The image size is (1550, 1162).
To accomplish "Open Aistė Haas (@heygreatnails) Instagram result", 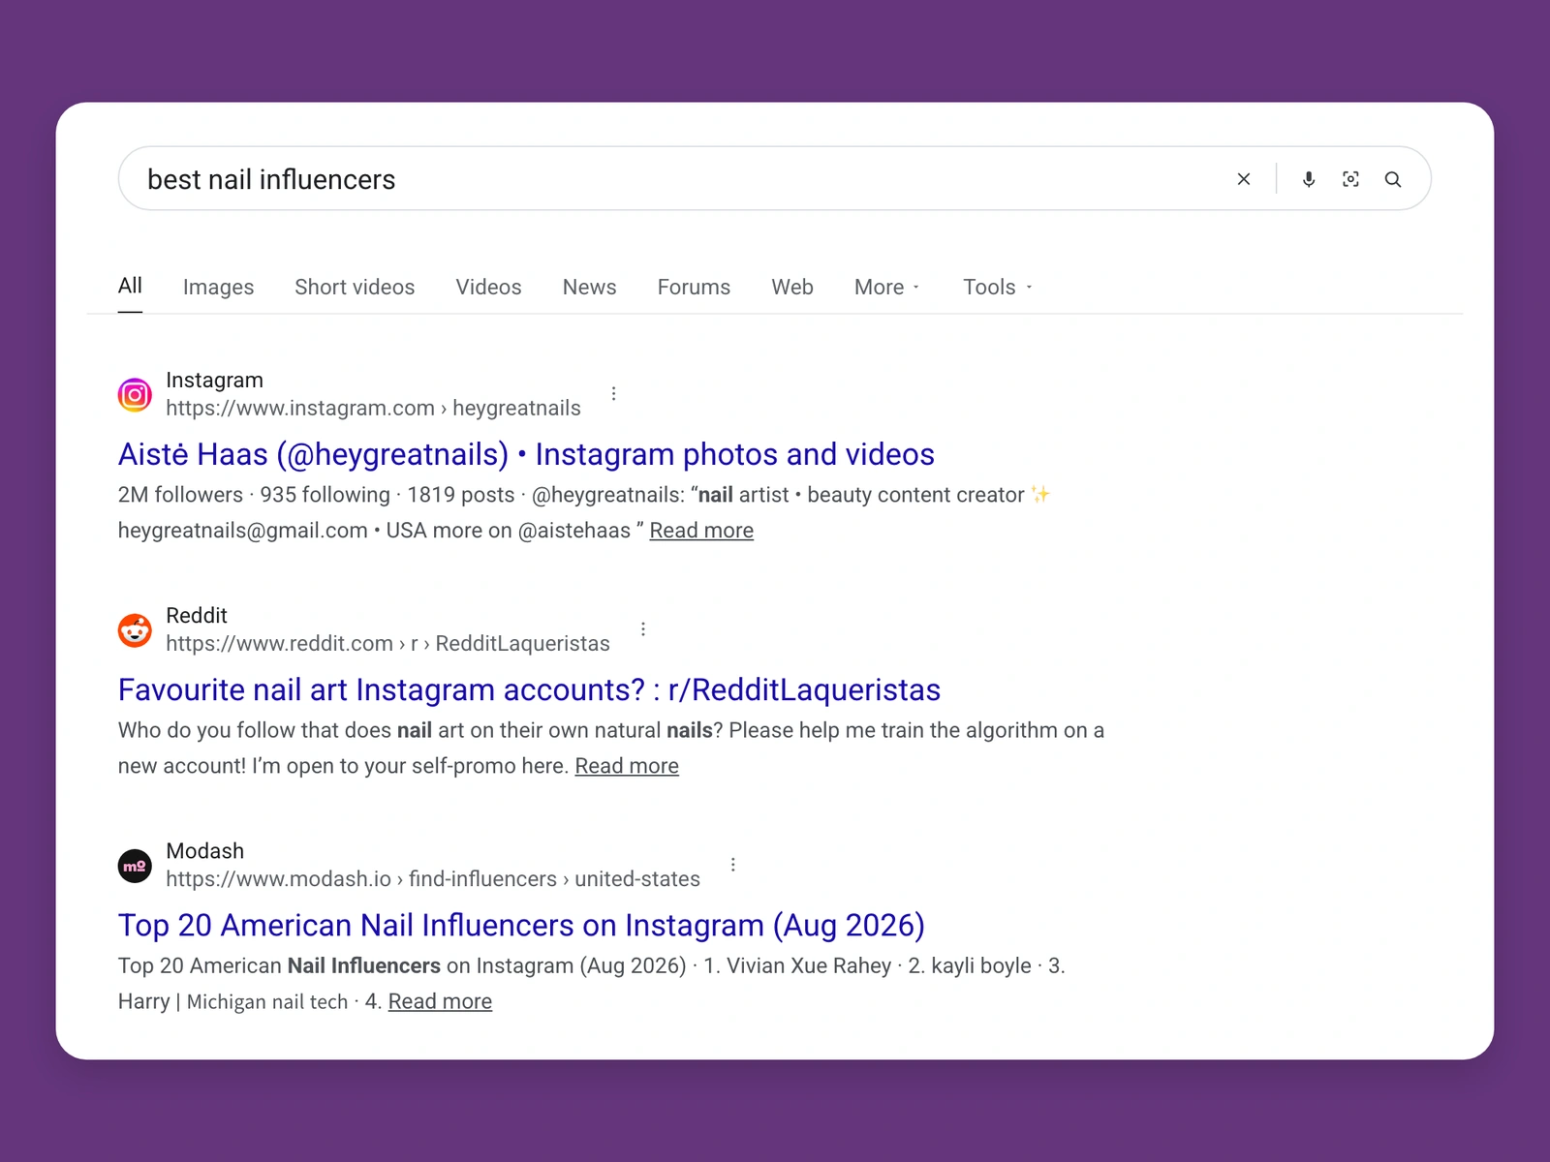I will (526, 454).
